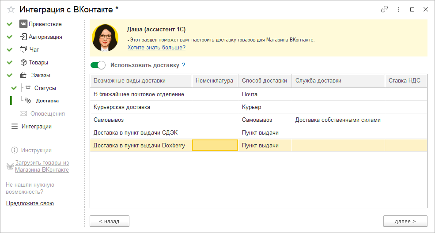
Task: Click the Чат speech bubble icon
Action: (23, 49)
